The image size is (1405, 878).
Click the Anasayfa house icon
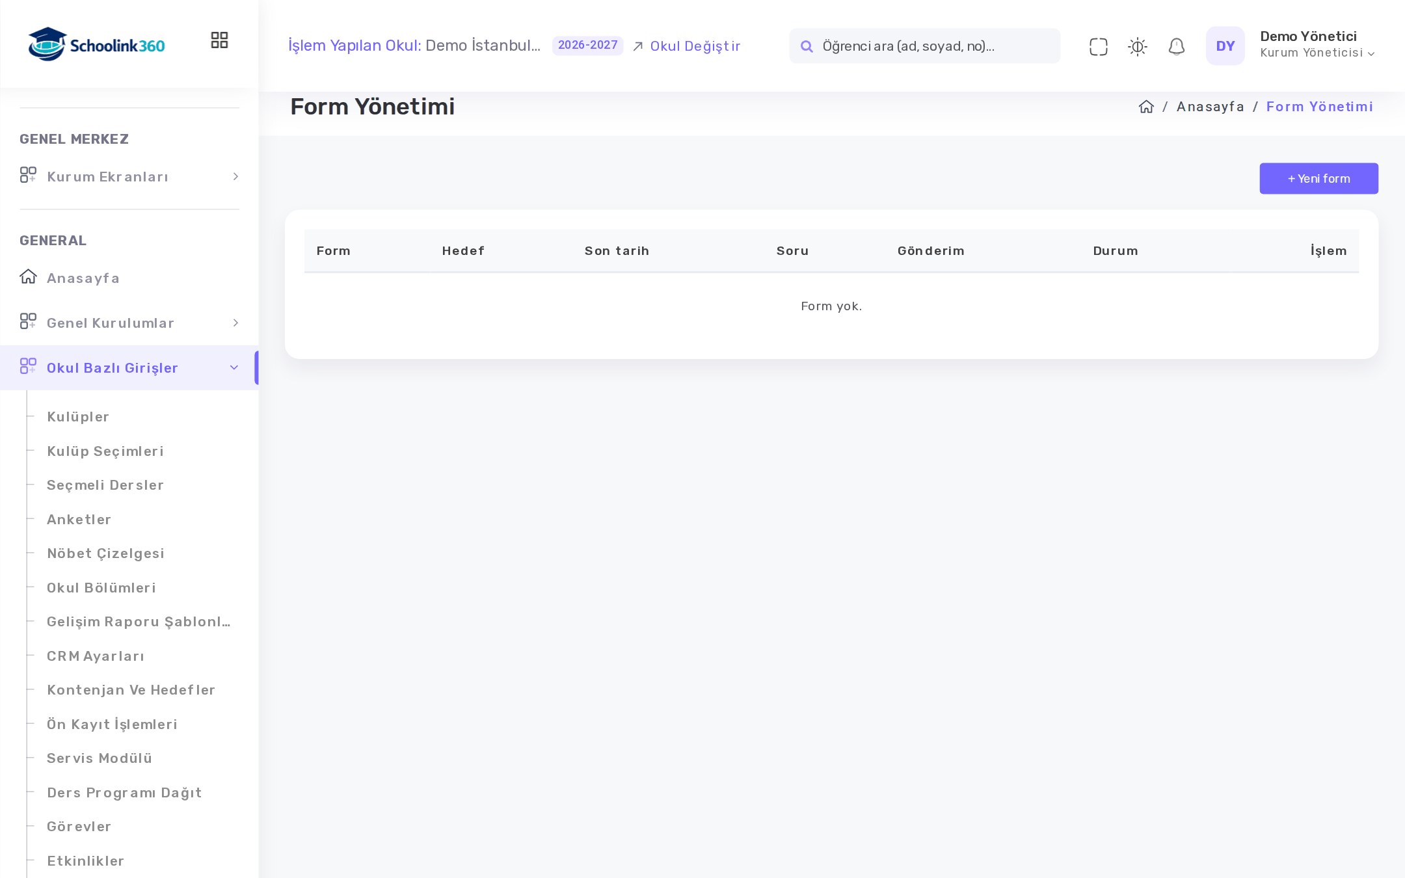click(x=28, y=276)
